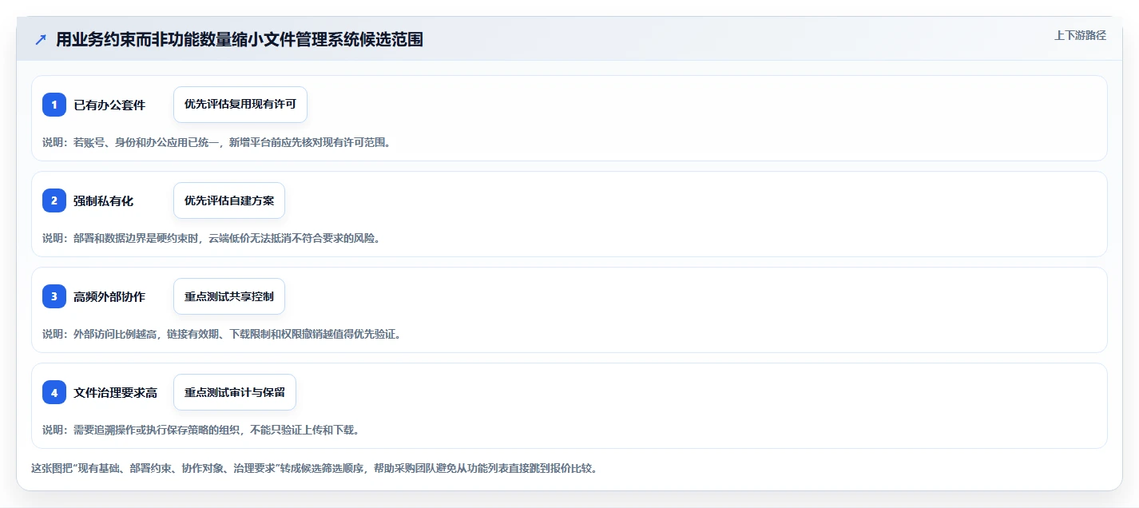Click the arrow icon beside the main title

[x=40, y=40]
